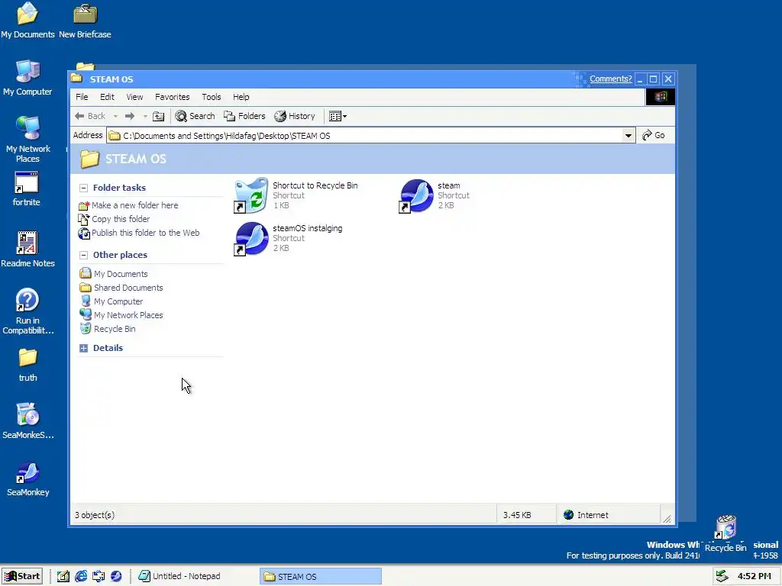The height and width of the screenshot is (586, 782).
Task: Click the first quick launch notepad-style icon
Action: point(63,576)
